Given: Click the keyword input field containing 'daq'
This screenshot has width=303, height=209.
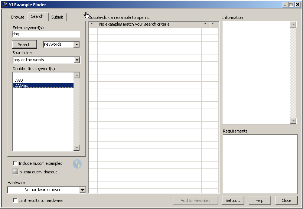Looking at the screenshot, I should point(46,34).
